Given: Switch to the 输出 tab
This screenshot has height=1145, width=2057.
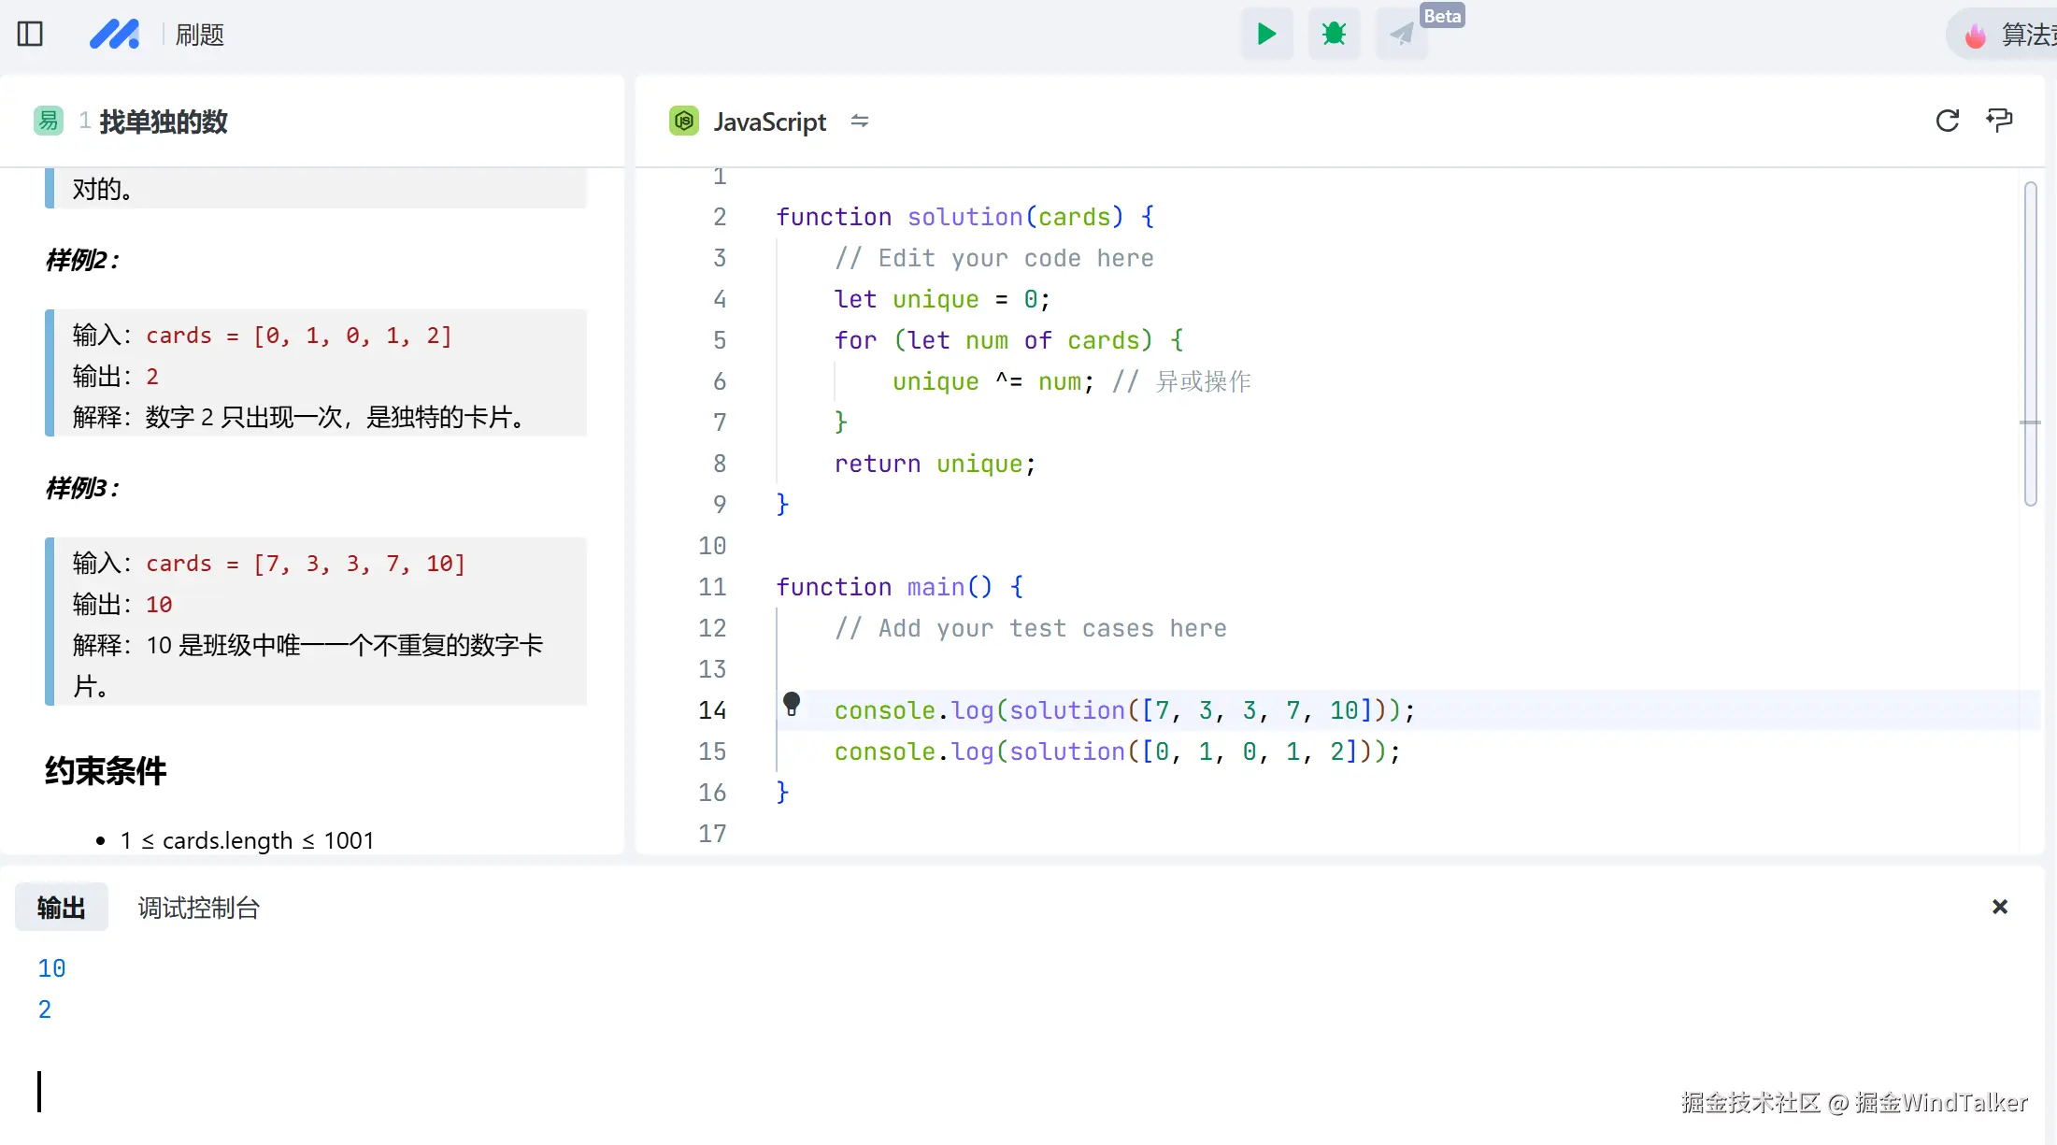Looking at the screenshot, I should point(62,907).
